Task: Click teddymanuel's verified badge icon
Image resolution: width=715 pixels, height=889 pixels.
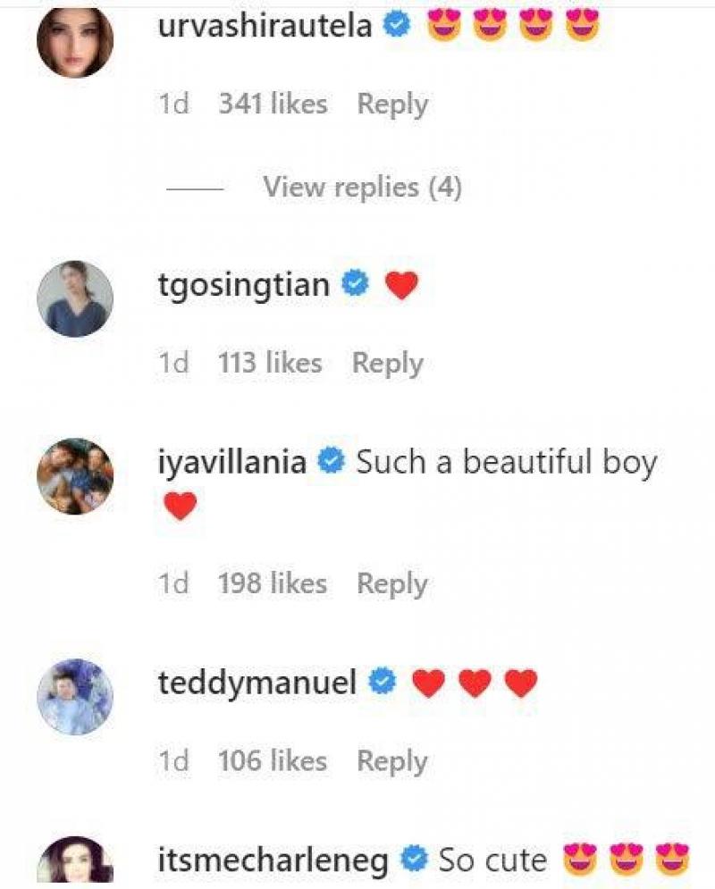Action: [384, 684]
